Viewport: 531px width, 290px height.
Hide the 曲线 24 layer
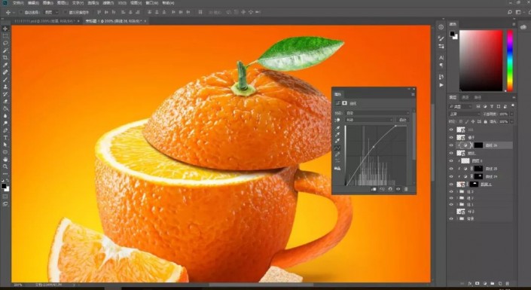(451, 176)
